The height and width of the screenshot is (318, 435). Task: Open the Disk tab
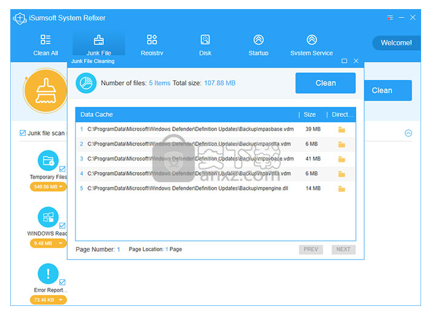click(205, 45)
